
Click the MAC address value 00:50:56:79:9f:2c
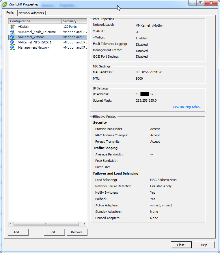click(x=149, y=72)
